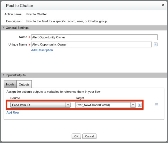
Task: Click the Add Row link
Action: pos(13,113)
